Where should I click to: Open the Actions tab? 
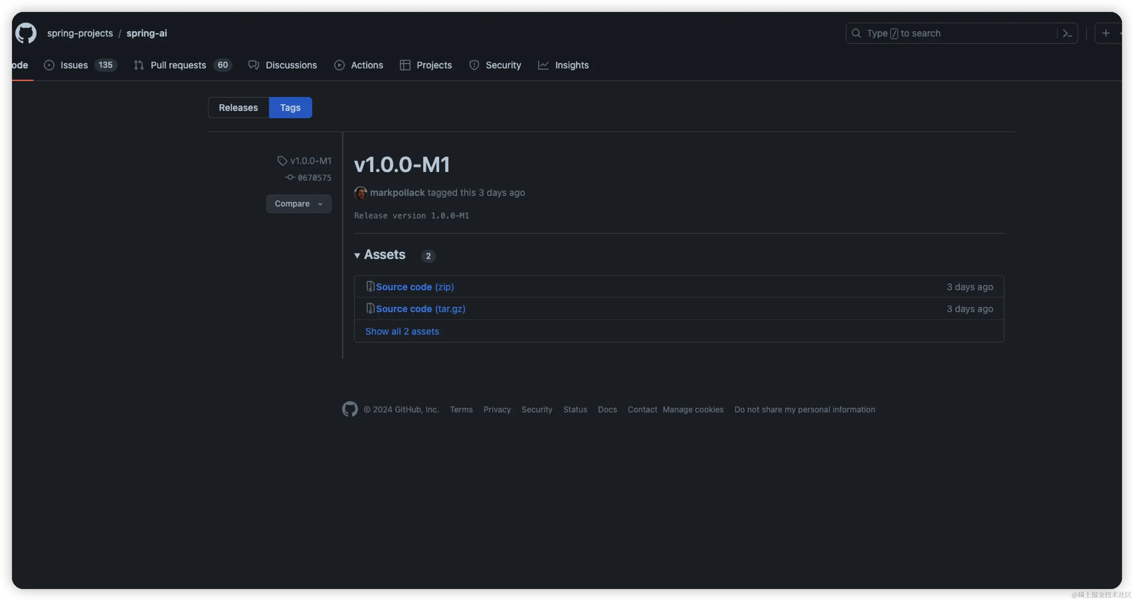coord(358,65)
